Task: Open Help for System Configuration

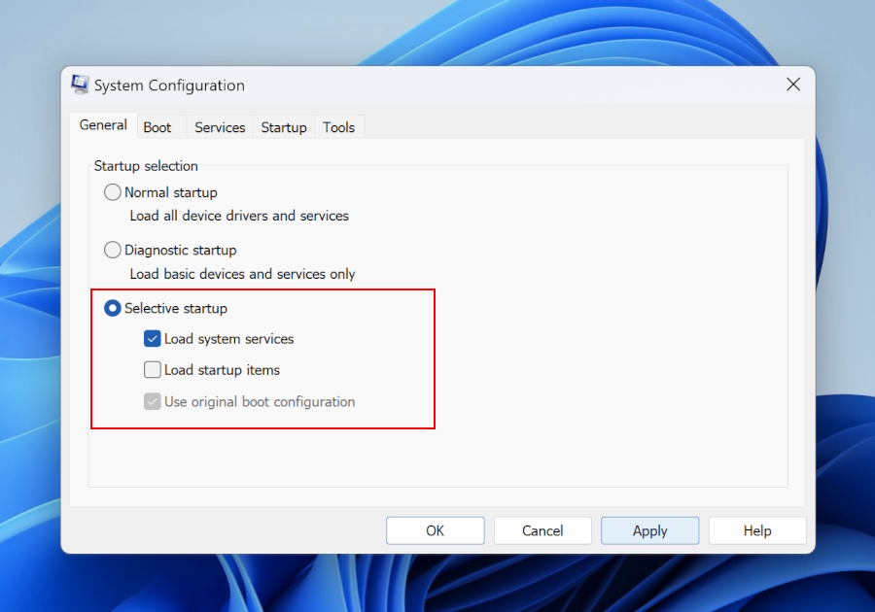Action: pyautogui.click(x=757, y=530)
